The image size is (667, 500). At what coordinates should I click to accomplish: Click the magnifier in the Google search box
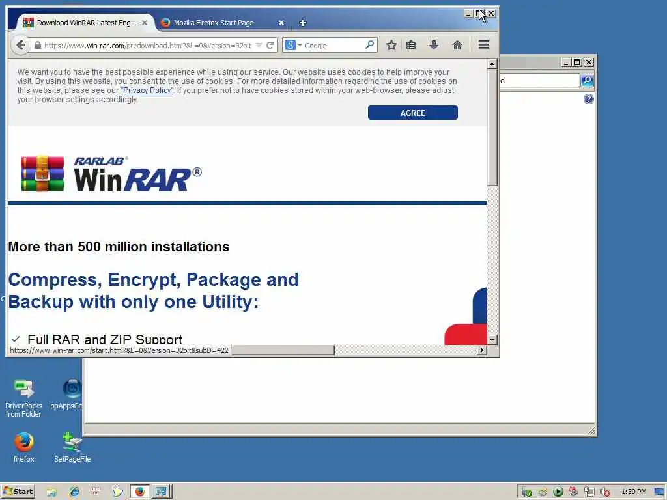coord(370,45)
